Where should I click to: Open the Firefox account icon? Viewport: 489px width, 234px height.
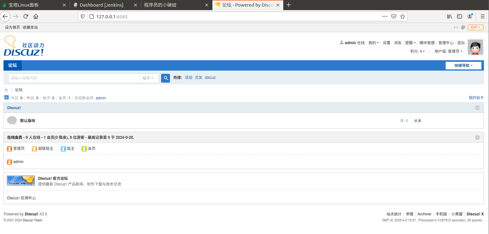coord(470,16)
